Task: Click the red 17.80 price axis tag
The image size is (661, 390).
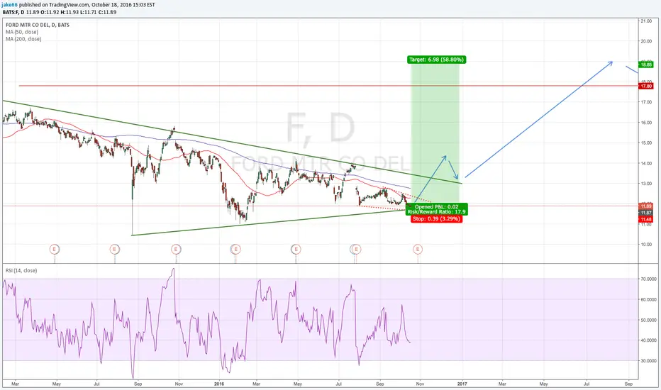Action: point(646,86)
